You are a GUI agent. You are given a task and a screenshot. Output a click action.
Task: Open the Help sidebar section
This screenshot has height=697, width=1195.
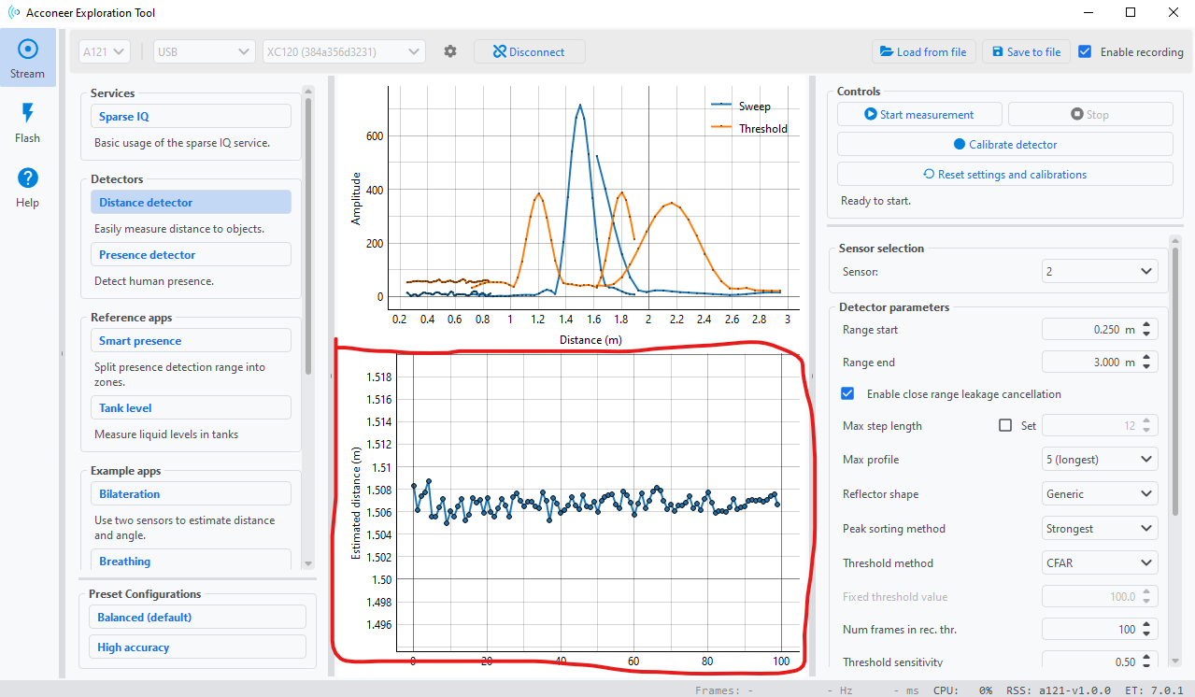[x=27, y=187]
